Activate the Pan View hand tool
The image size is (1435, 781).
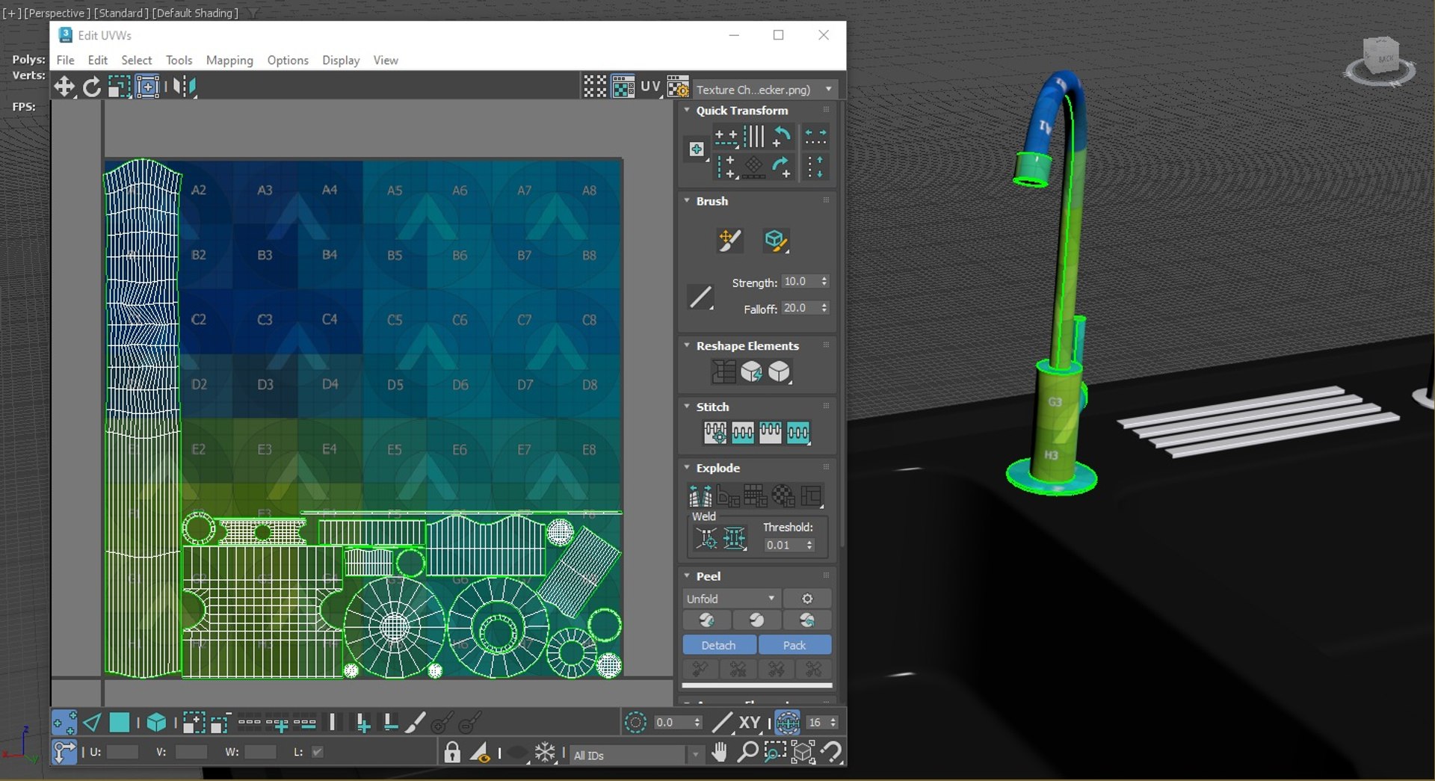click(x=719, y=752)
